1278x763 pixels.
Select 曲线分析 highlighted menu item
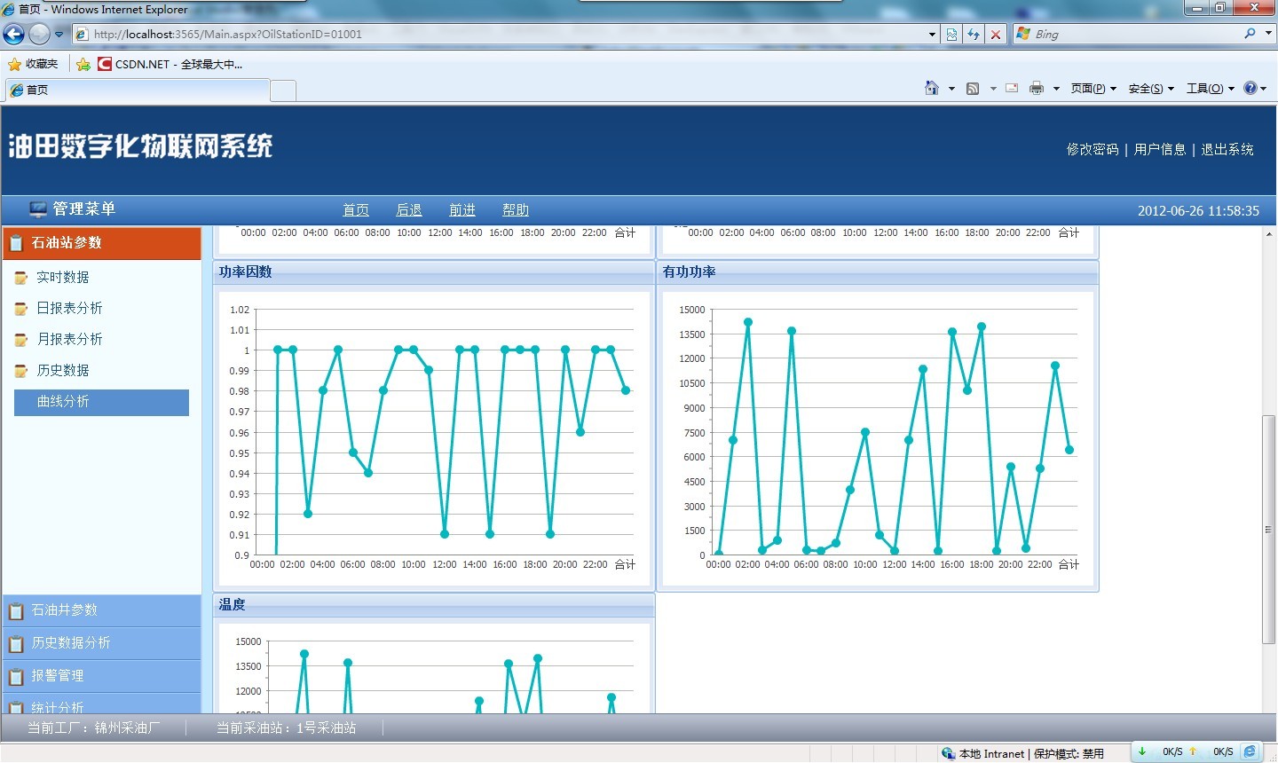point(101,402)
